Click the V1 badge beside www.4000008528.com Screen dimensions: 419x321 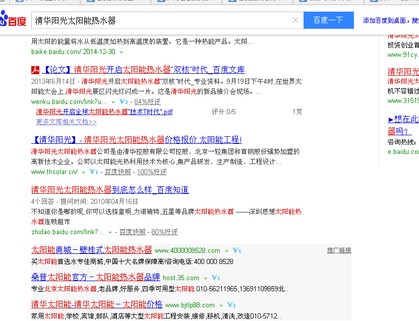pos(236,251)
